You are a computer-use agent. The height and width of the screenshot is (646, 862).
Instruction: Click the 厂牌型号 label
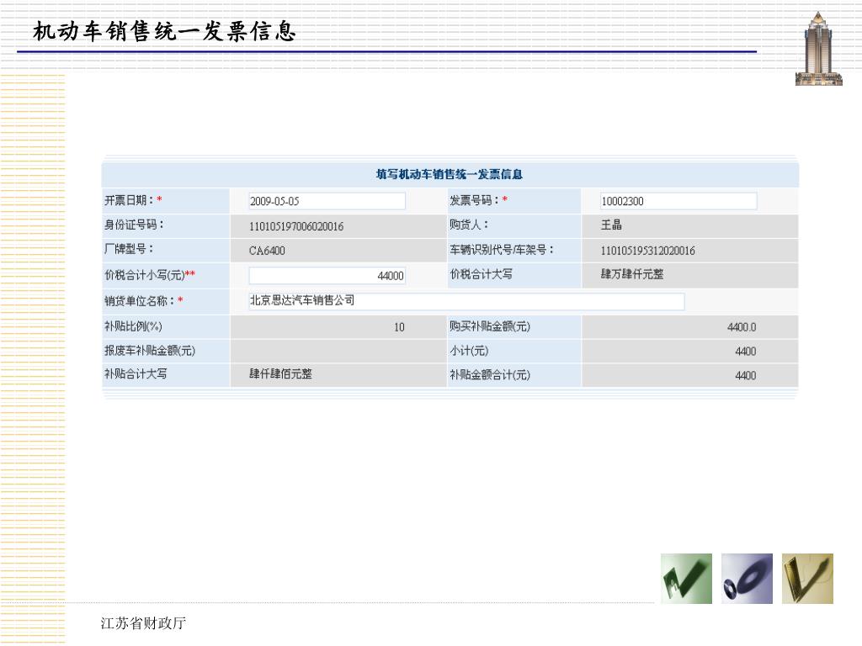pos(129,249)
